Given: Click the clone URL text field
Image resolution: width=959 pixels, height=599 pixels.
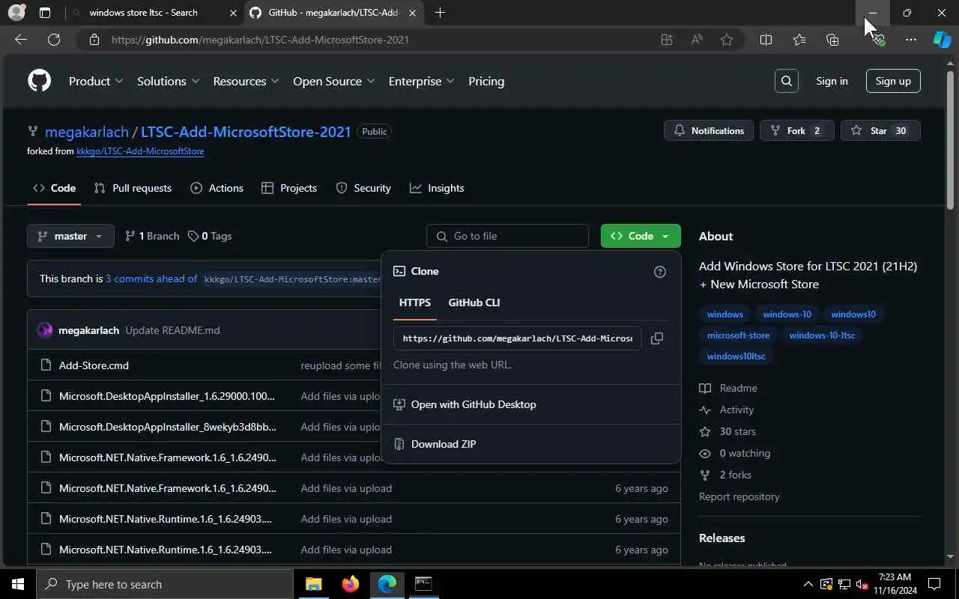Looking at the screenshot, I should tap(517, 338).
